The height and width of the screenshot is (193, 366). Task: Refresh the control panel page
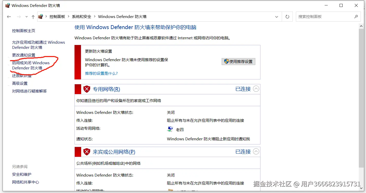pos(287,17)
